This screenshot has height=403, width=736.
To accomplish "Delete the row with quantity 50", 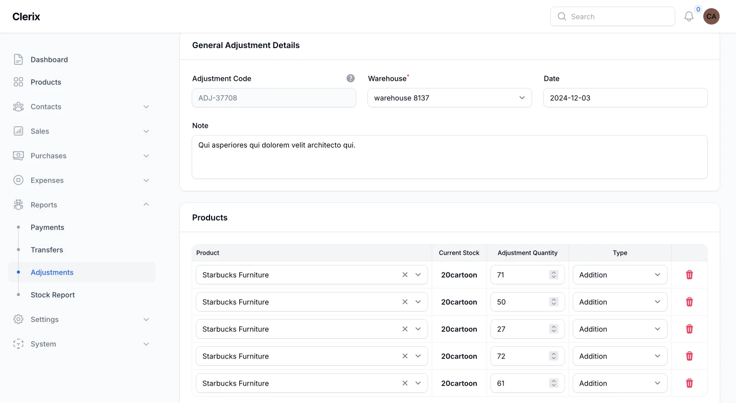I will tap(689, 302).
